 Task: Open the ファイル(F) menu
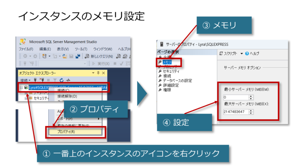(x=26, y=49)
